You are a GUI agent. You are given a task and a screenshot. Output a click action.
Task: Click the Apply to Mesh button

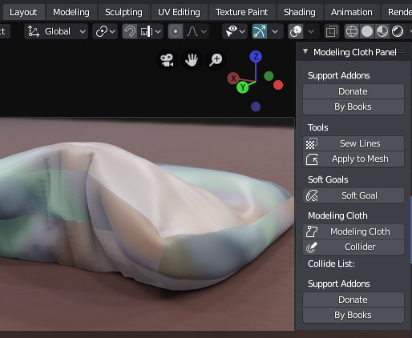coord(353,159)
